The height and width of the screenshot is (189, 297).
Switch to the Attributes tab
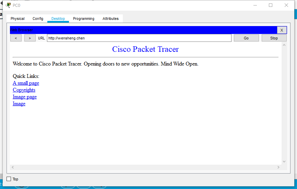point(110,19)
